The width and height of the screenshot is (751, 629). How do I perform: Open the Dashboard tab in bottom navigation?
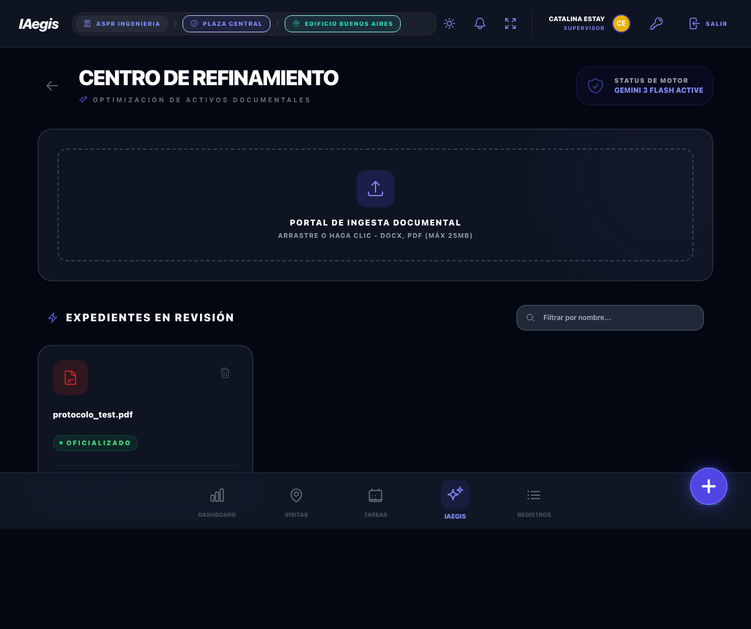pos(216,500)
